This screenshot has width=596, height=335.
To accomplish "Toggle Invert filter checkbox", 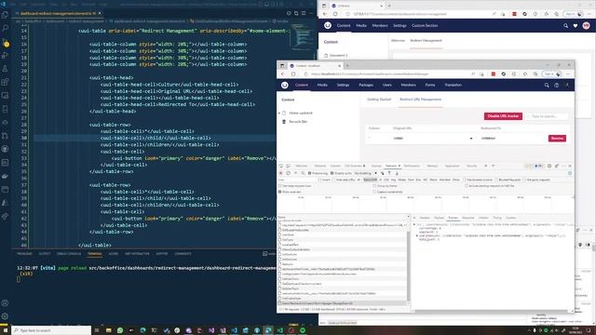I will click(320, 180).
